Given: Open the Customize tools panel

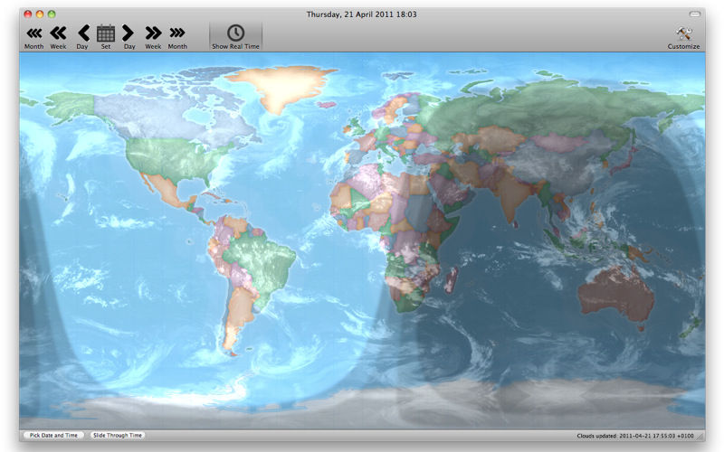Looking at the screenshot, I should pos(683,34).
